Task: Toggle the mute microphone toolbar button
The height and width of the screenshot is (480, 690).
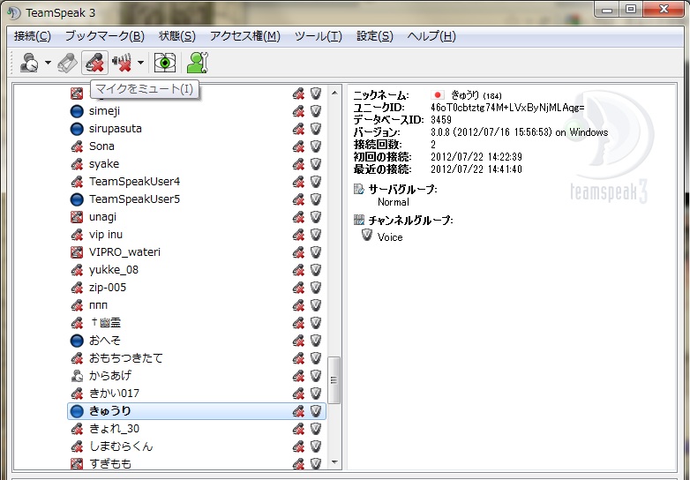Action: [x=94, y=62]
